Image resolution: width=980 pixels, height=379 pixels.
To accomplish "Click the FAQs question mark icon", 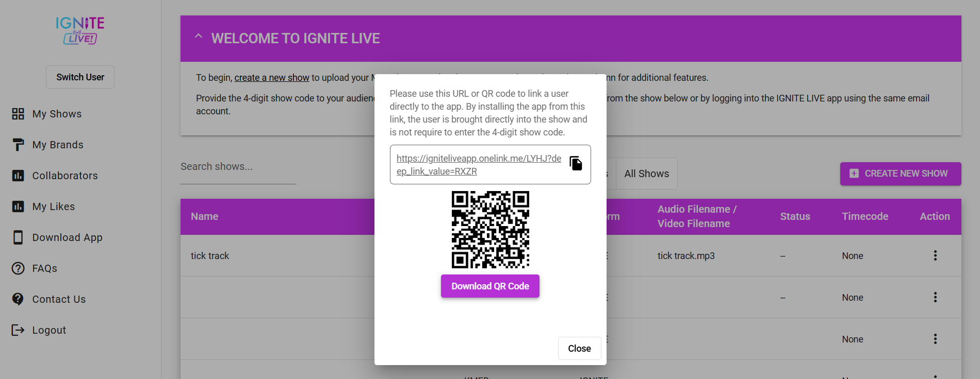I will click(18, 268).
